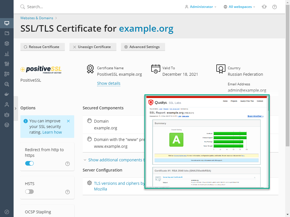
Task: Click the Reissue Certificate button
Action: point(42,47)
